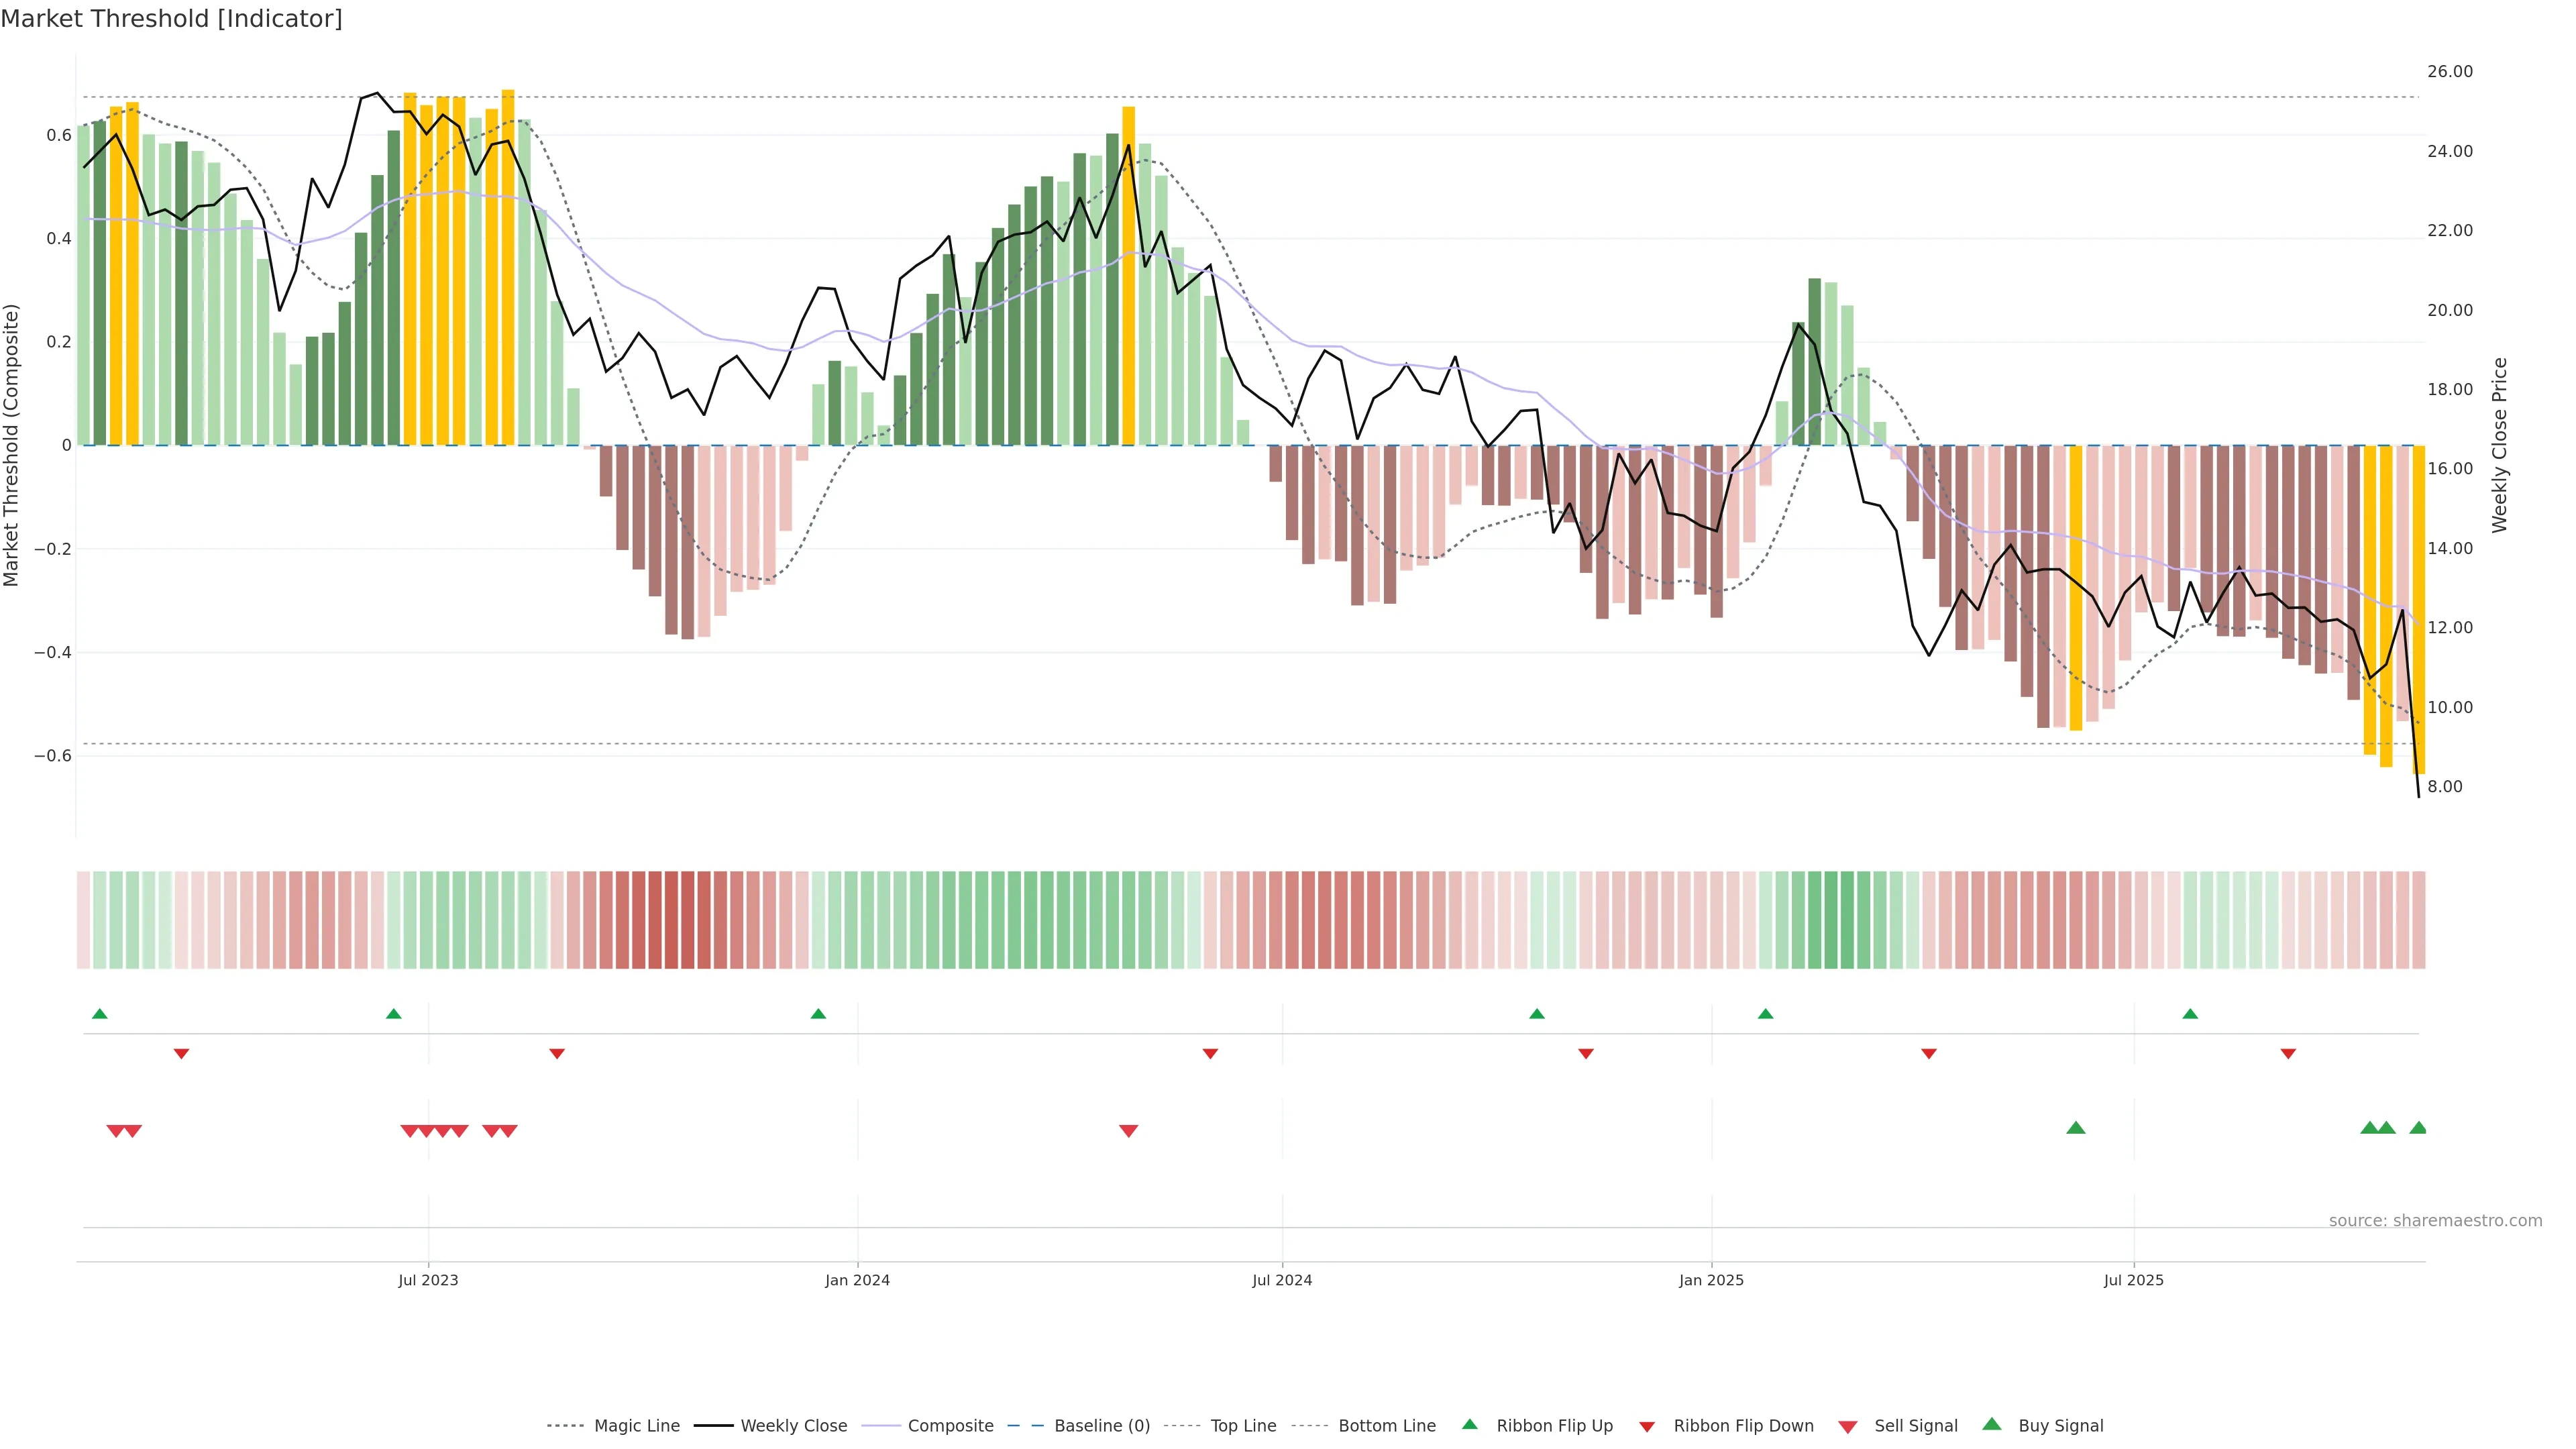The width and height of the screenshot is (2576, 1449).
Task: Toggle Ribbon Flip Down legend entry
Action: pos(1743,1425)
